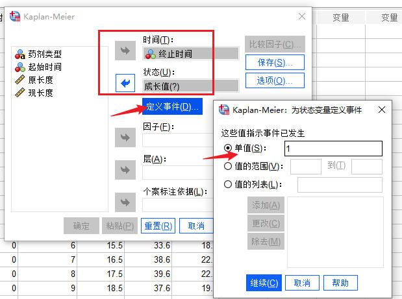Select the 起始时间 variable in the list

click(38, 67)
